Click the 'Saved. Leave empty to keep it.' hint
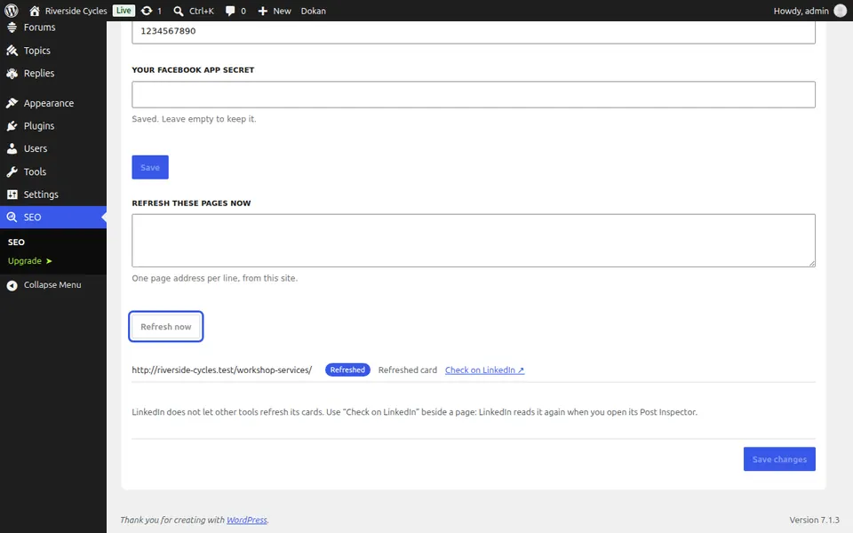853x533 pixels. [194, 118]
